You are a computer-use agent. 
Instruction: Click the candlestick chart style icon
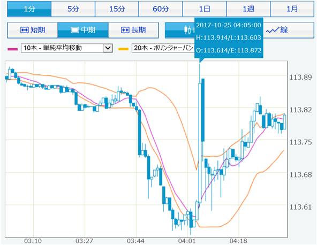187,30
